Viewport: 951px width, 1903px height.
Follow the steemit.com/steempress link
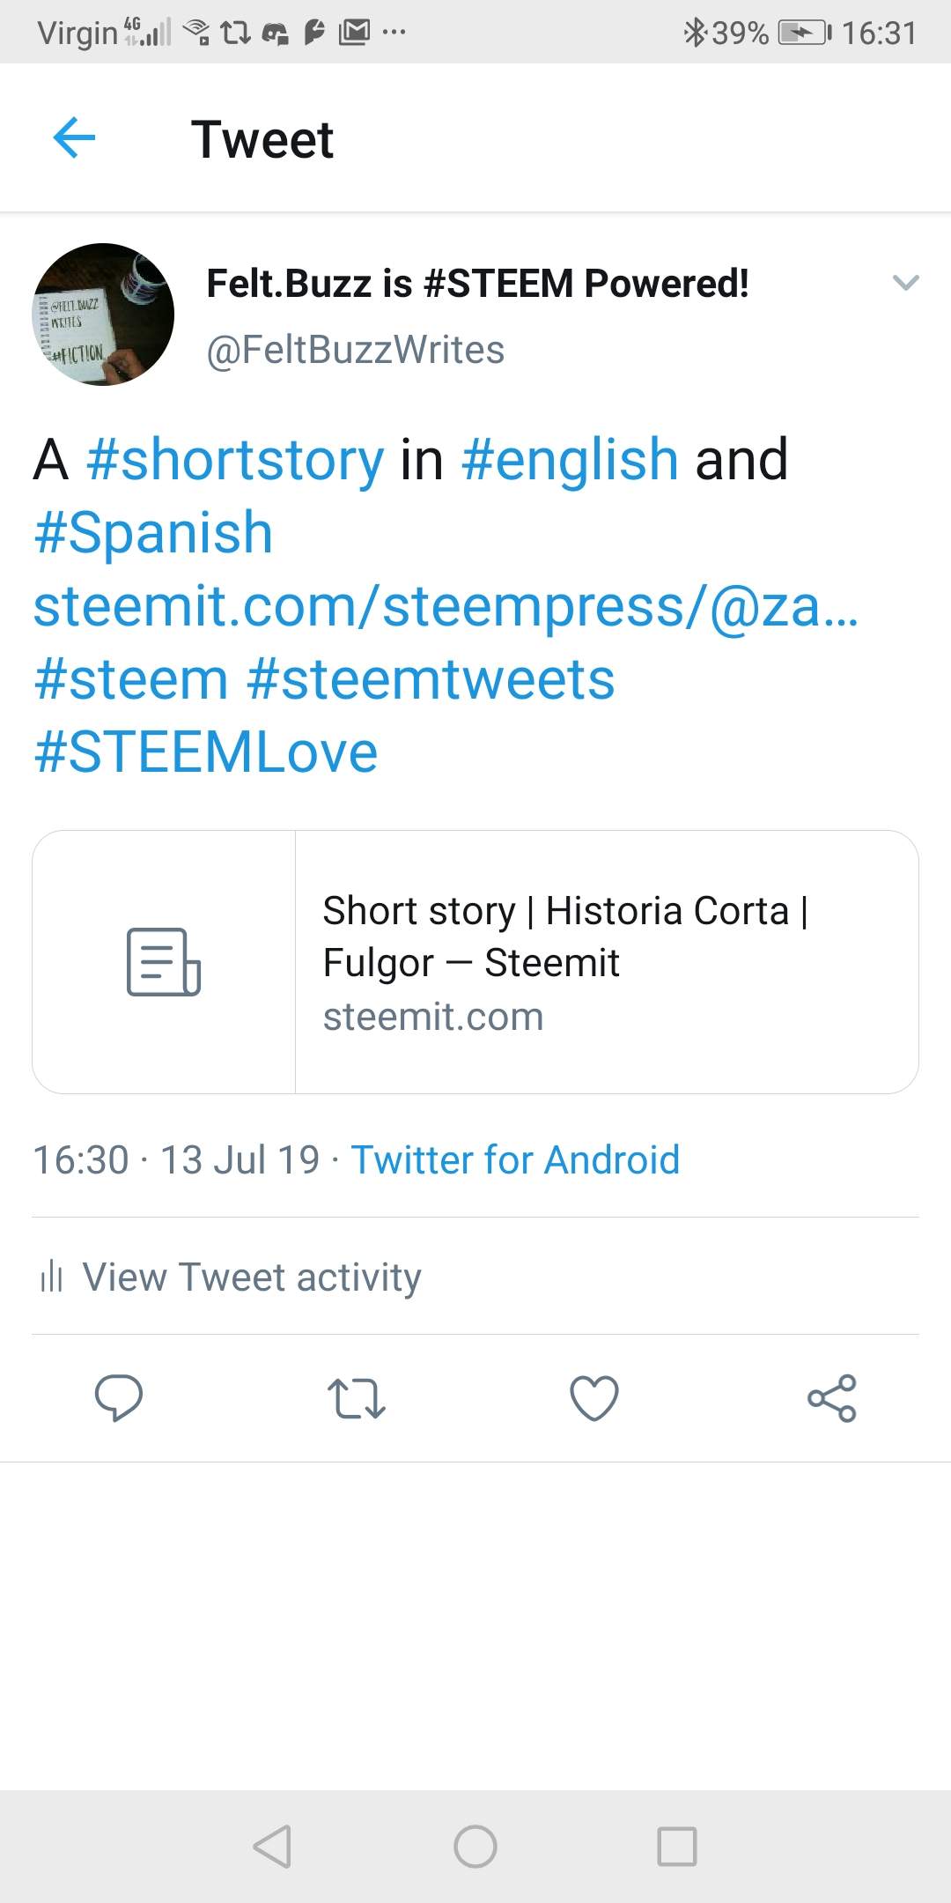(x=445, y=606)
